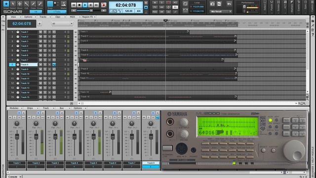Choose the Select tool
Image resolution: width=316 pixels, height=178 pixels.
[13, 3]
